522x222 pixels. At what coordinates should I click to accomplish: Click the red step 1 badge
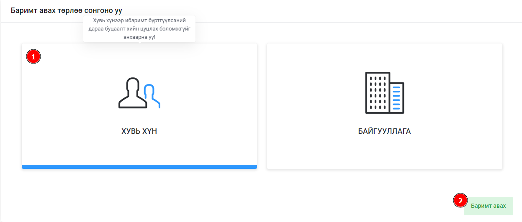point(33,56)
